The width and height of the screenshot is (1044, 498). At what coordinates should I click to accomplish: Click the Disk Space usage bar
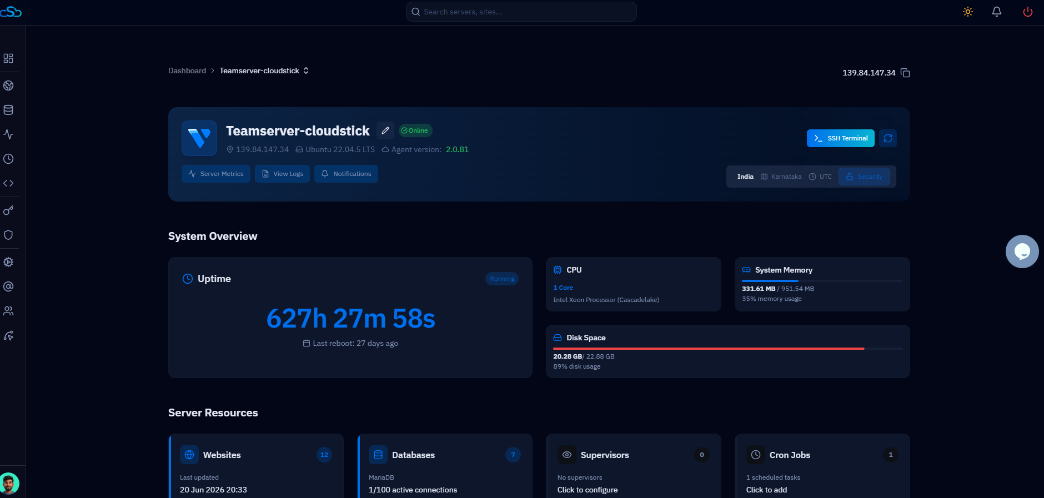click(728, 349)
